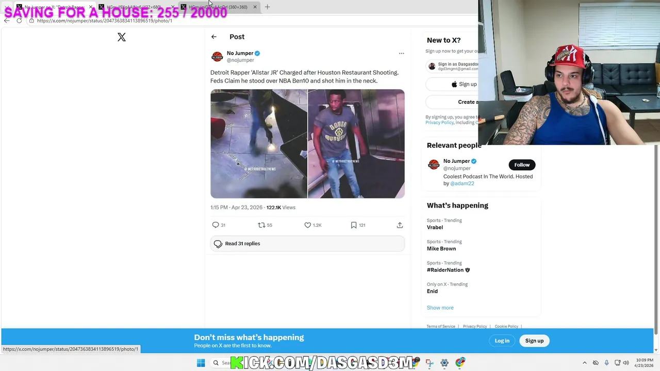Share the post via share icon
The width and height of the screenshot is (660, 371).
(x=400, y=225)
